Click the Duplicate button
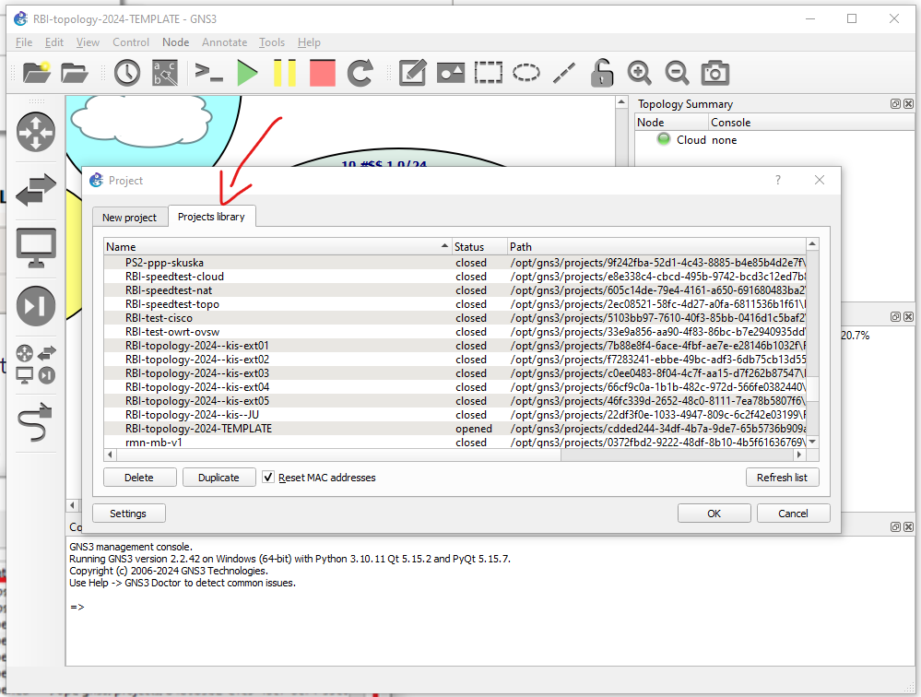 click(x=219, y=478)
